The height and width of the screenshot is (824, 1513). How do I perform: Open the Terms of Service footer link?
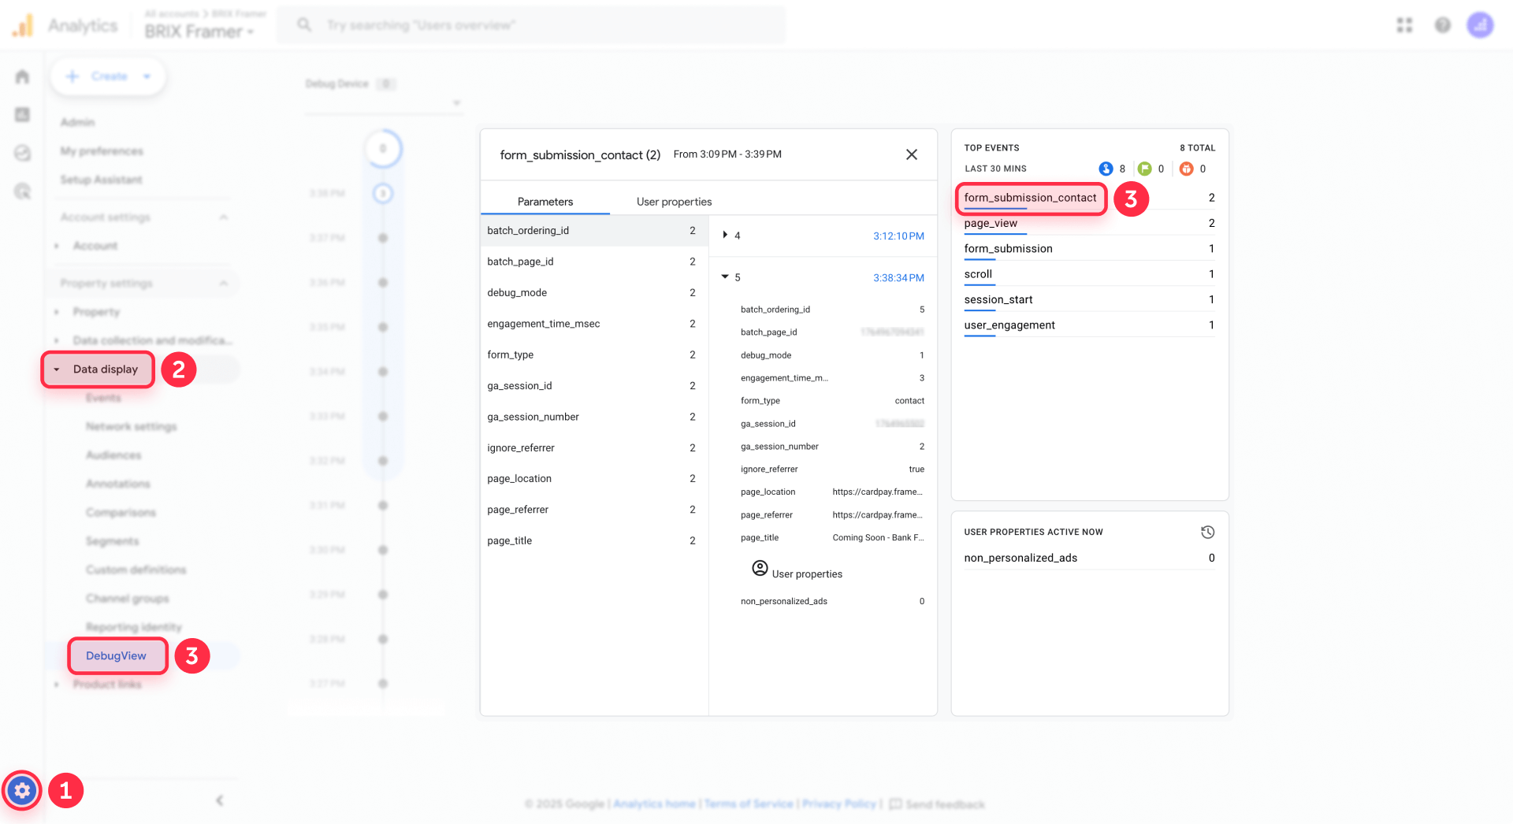[749, 804]
